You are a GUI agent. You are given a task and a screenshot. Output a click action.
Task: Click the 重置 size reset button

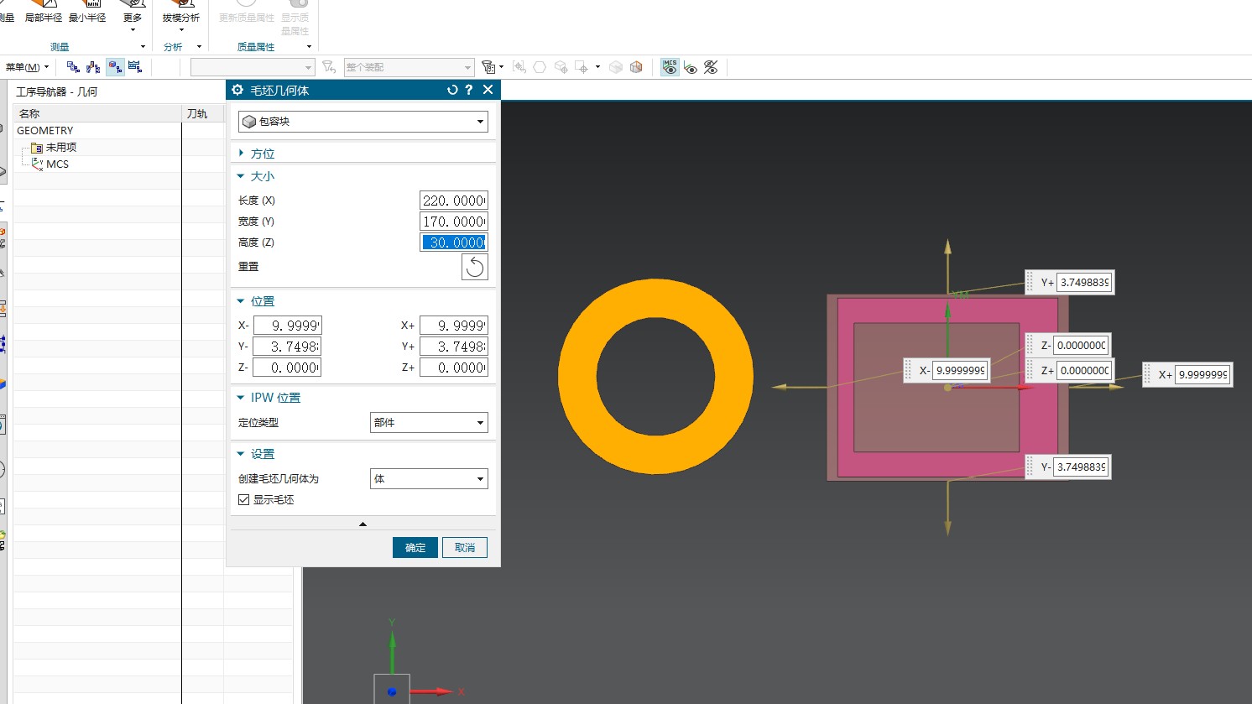point(474,267)
